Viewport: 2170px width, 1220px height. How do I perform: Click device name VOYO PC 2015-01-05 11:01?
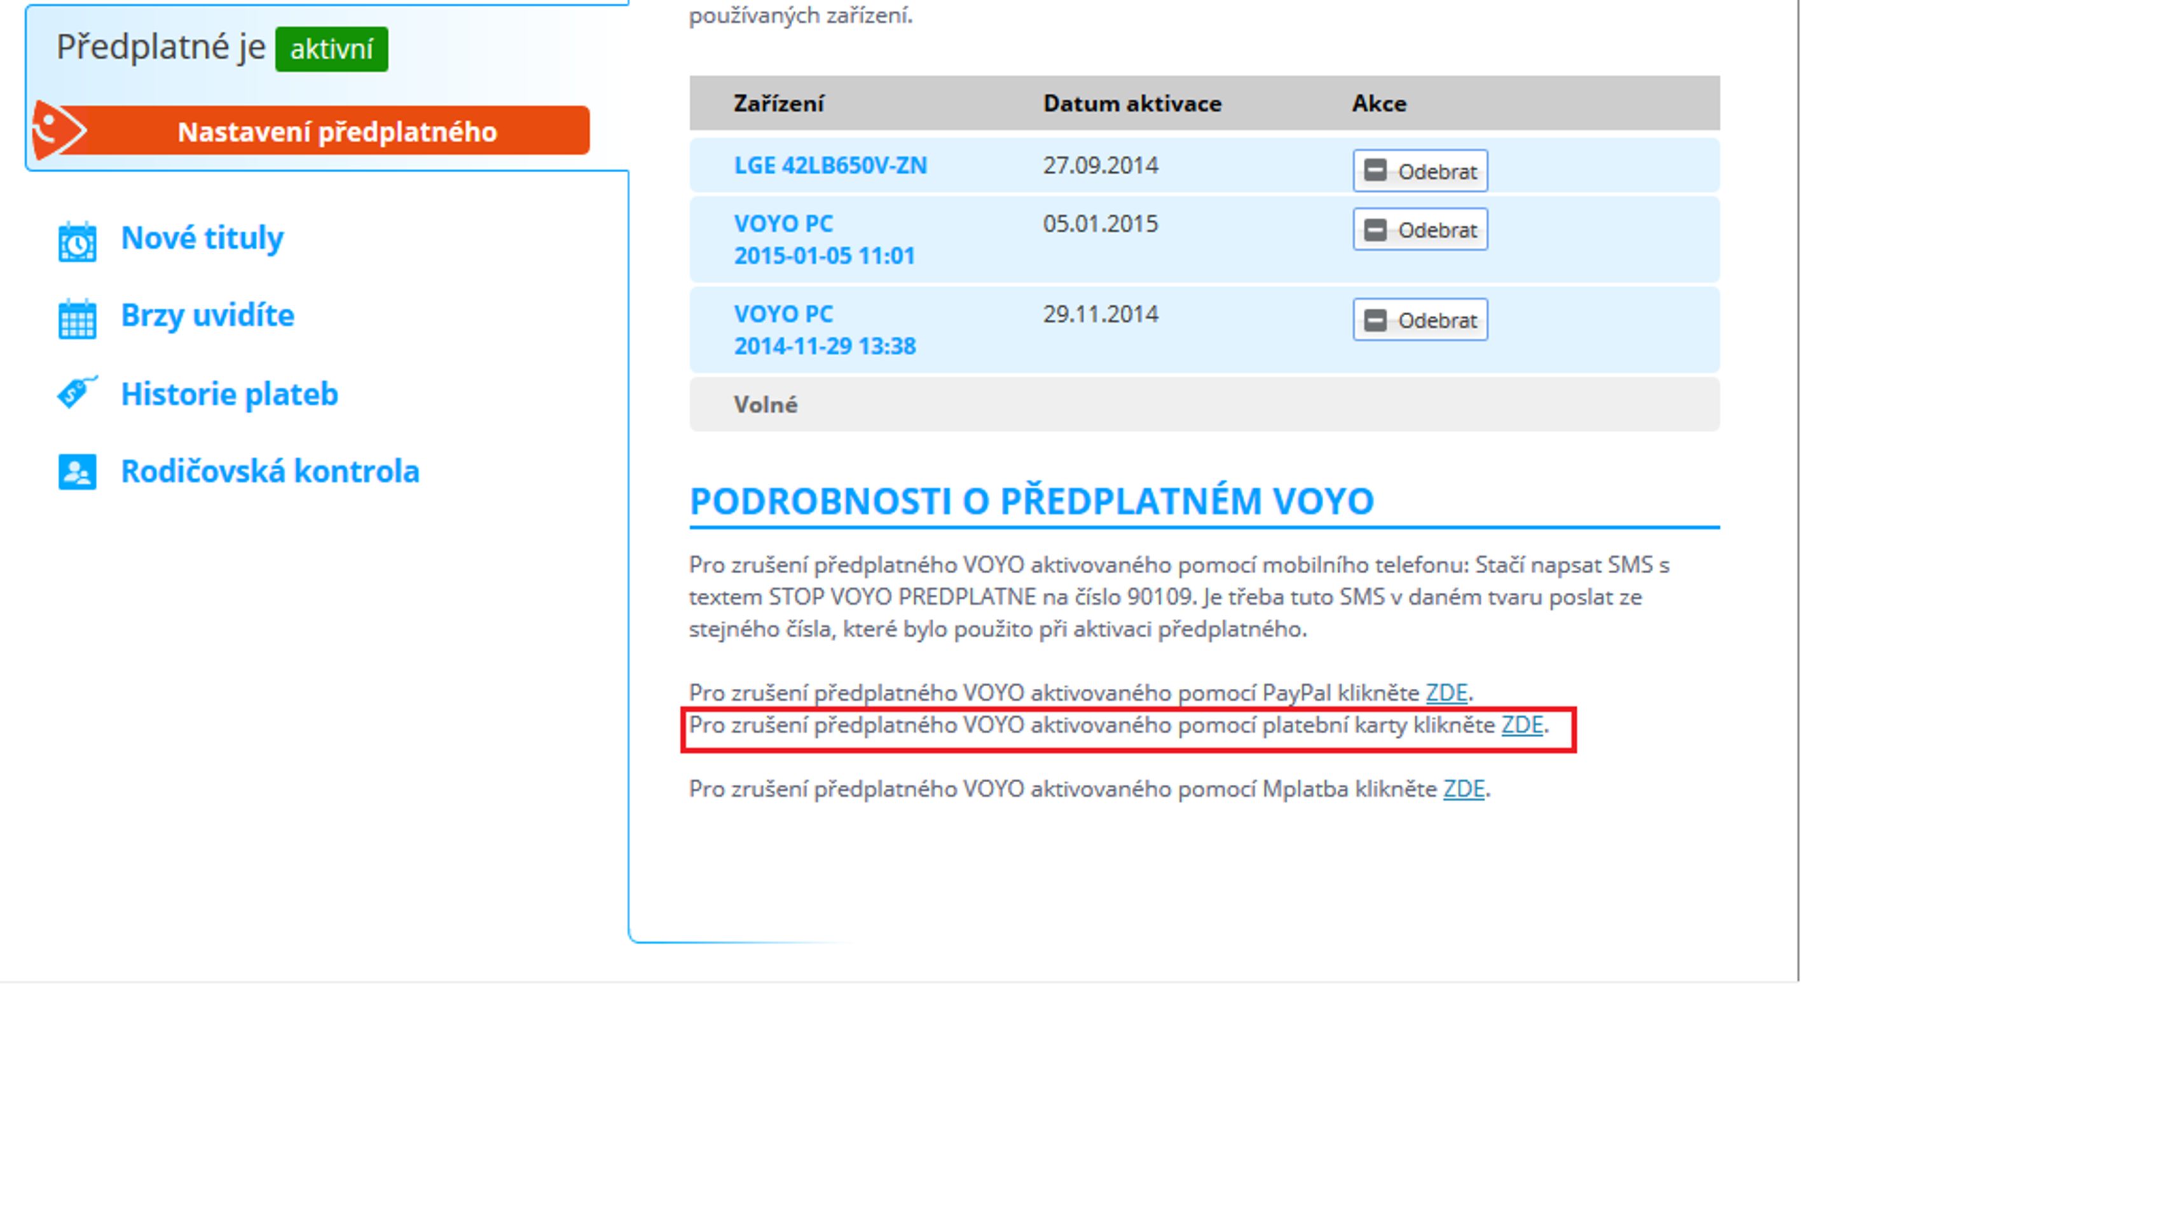tap(825, 239)
